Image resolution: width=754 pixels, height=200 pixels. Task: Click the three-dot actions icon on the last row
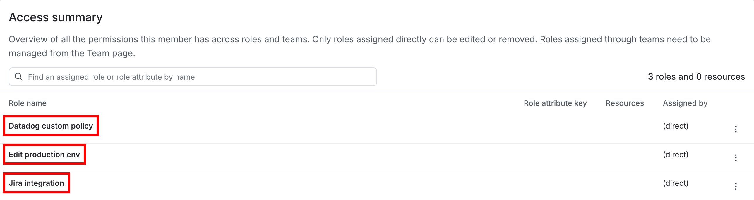coord(736,186)
